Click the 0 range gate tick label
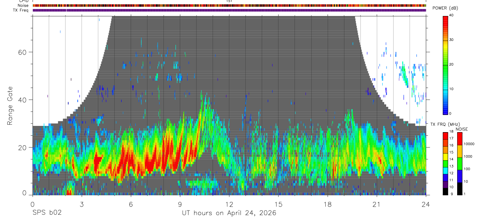Image resolution: width=479 pixels, height=221 pixels. [x=25, y=193]
